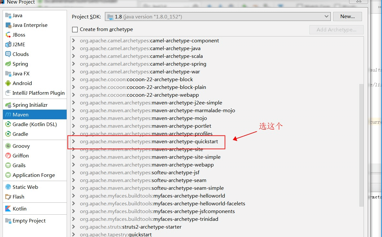Click the Static Web globe icon
382x237 pixels.
point(8,187)
